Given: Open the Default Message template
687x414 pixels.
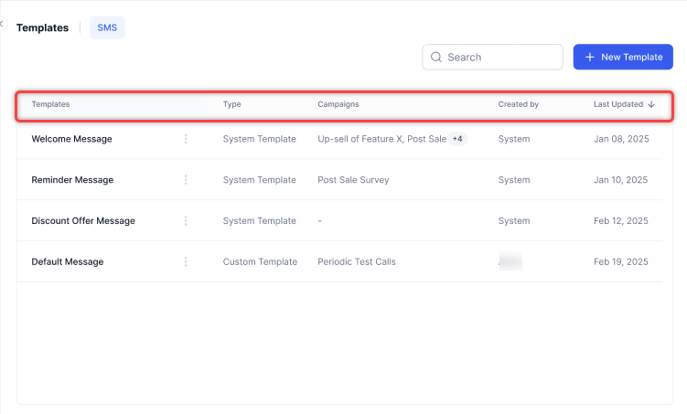Looking at the screenshot, I should (x=67, y=262).
